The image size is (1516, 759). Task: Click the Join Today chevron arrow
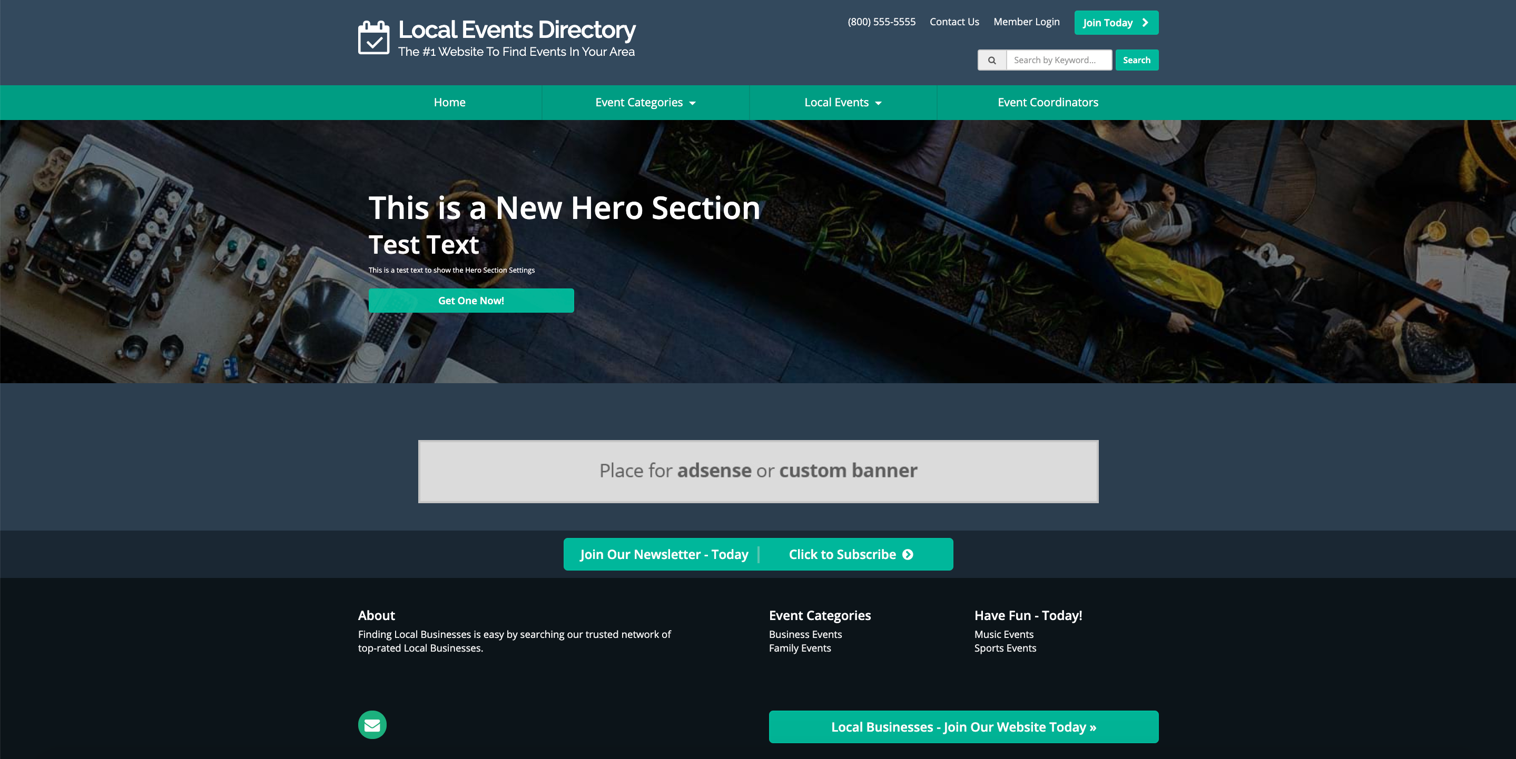click(1145, 22)
